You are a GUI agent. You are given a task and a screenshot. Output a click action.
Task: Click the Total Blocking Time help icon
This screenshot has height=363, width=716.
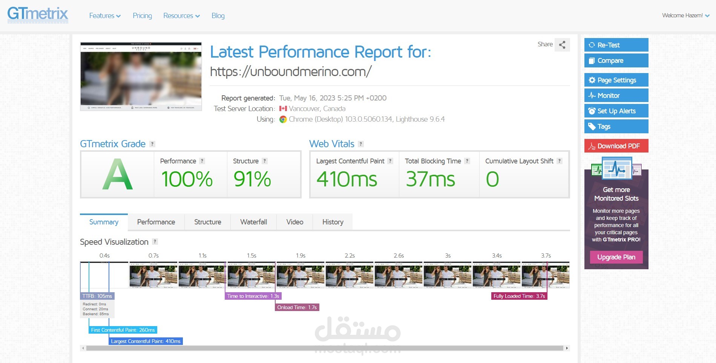(x=467, y=161)
